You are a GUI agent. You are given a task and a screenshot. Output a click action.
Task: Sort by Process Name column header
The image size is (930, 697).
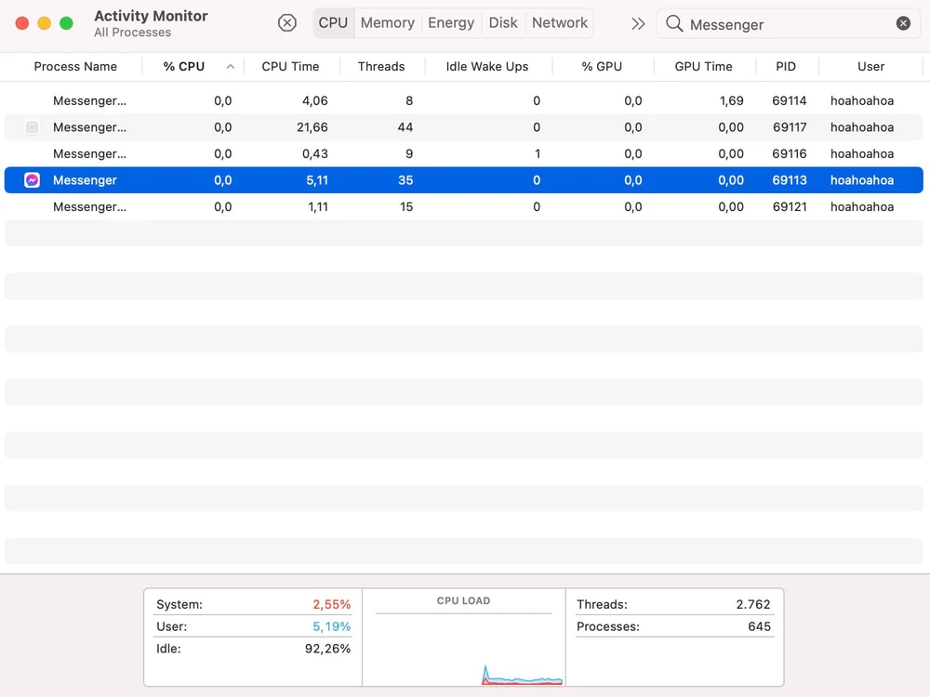pyautogui.click(x=75, y=67)
